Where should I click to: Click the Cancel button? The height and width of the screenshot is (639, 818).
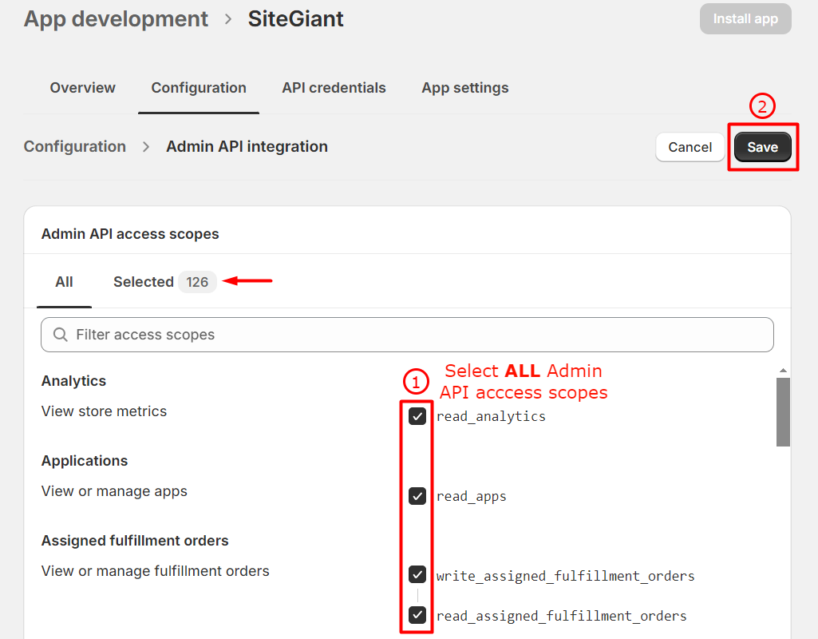click(x=690, y=147)
